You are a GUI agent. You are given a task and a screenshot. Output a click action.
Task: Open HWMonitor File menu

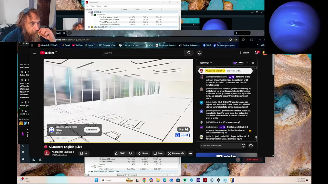click(87, 6)
